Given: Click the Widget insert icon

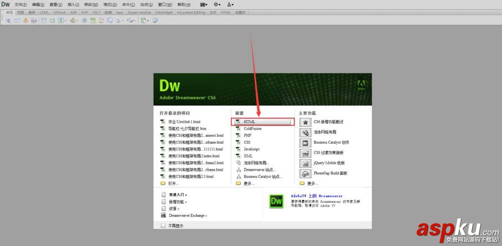Looking at the screenshot, I should point(84,21).
